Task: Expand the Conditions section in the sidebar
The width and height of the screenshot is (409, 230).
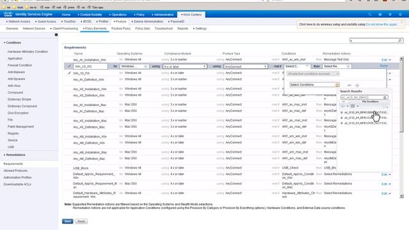Action: coord(12,43)
